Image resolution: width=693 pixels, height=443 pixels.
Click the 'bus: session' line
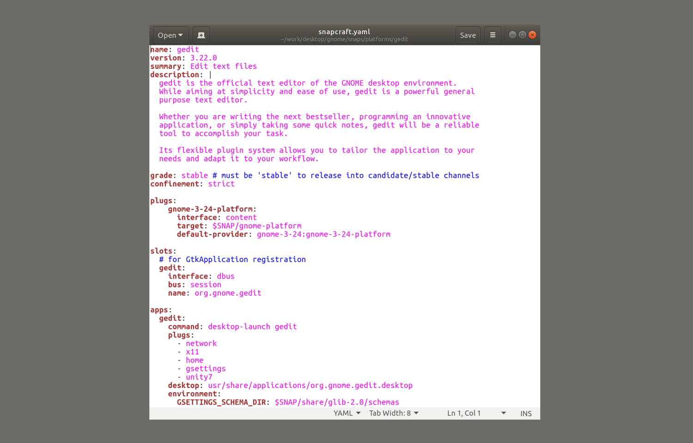195,285
